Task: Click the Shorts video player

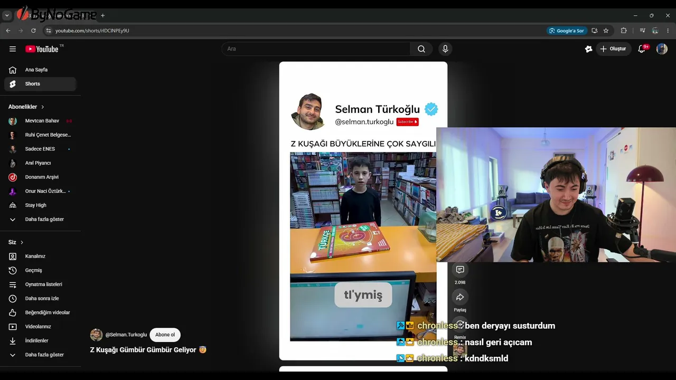Action: click(363, 211)
